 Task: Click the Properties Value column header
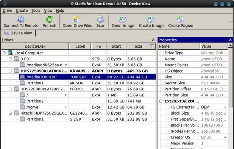pyautogui.click(x=214, y=46)
